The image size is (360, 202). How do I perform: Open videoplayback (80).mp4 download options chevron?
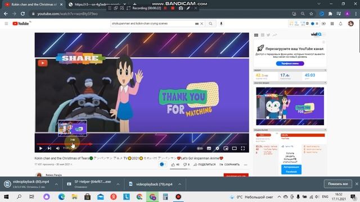click(x=56, y=184)
